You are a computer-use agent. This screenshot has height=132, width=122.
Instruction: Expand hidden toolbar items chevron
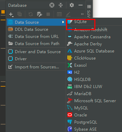tap(82, 14)
